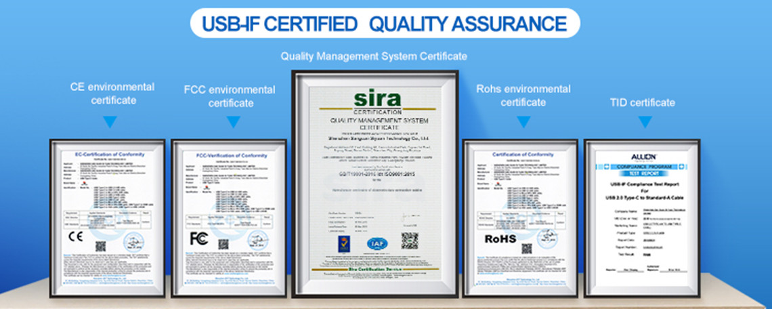
Task: Click the CE mark logo
Action: click(x=75, y=236)
